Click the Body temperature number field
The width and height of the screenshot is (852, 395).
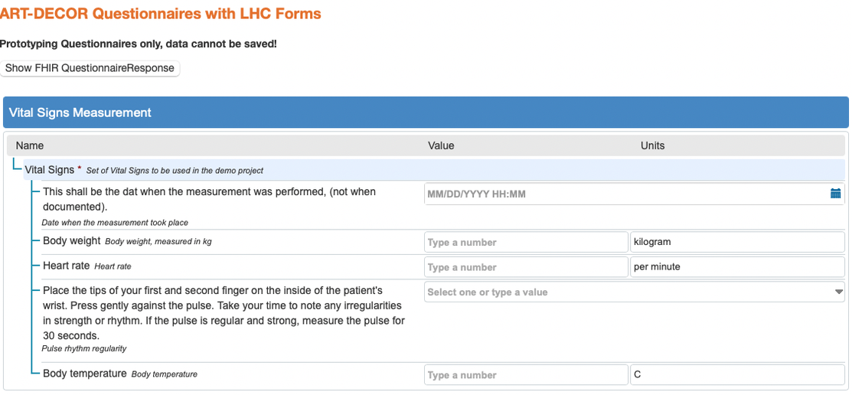[x=525, y=375]
